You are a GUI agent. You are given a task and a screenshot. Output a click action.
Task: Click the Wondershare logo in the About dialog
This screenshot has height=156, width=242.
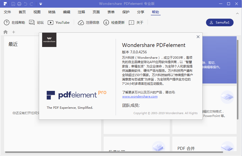[x=49, y=40]
